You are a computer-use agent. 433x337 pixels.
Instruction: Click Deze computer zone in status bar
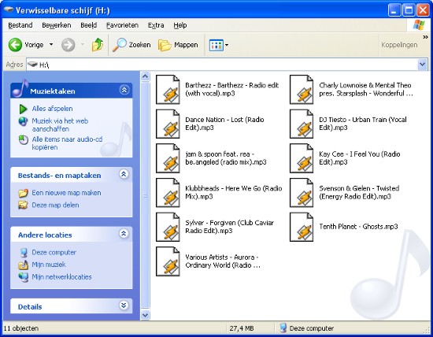click(x=306, y=328)
